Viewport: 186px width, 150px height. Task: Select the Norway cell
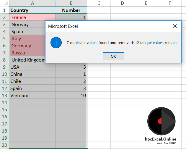[27, 24]
